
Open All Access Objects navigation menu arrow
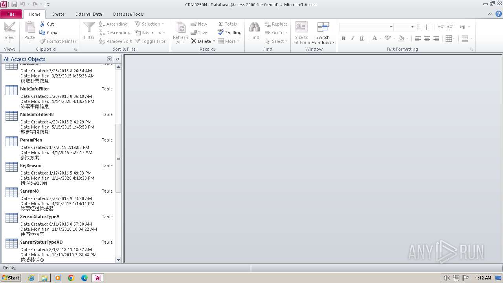pyautogui.click(x=109, y=59)
